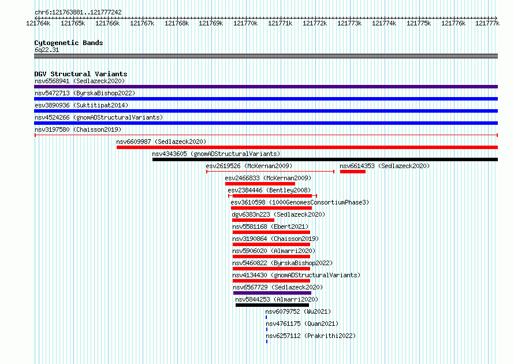This screenshot has width=514, height=364.
Task: Click the blue bar under nsv4524266
Action: (266, 123)
